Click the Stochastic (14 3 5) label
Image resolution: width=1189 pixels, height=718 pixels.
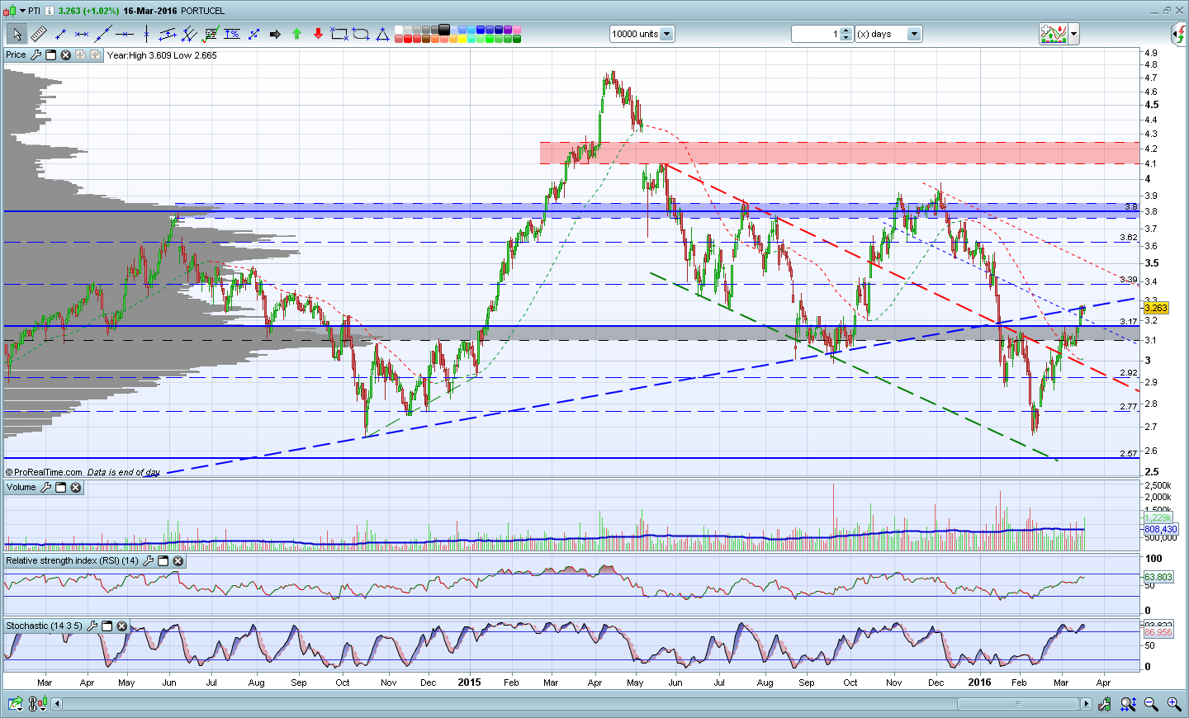[45, 626]
